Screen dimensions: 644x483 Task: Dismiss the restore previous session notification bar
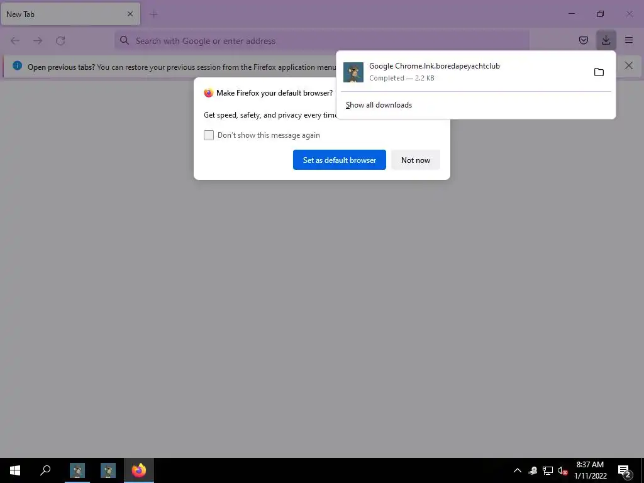[x=628, y=65]
